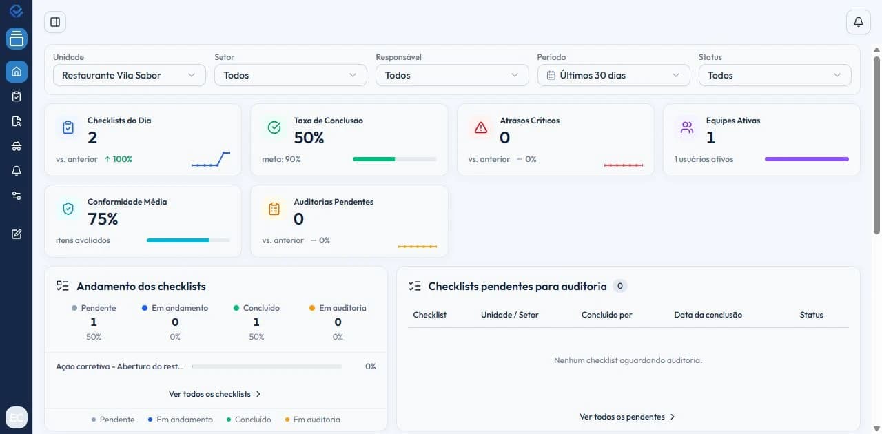Click the Checklist column header
Image resolution: width=882 pixels, height=434 pixels.
(x=430, y=315)
